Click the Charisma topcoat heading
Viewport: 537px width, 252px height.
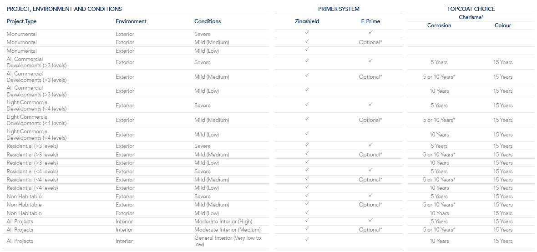(x=471, y=17)
